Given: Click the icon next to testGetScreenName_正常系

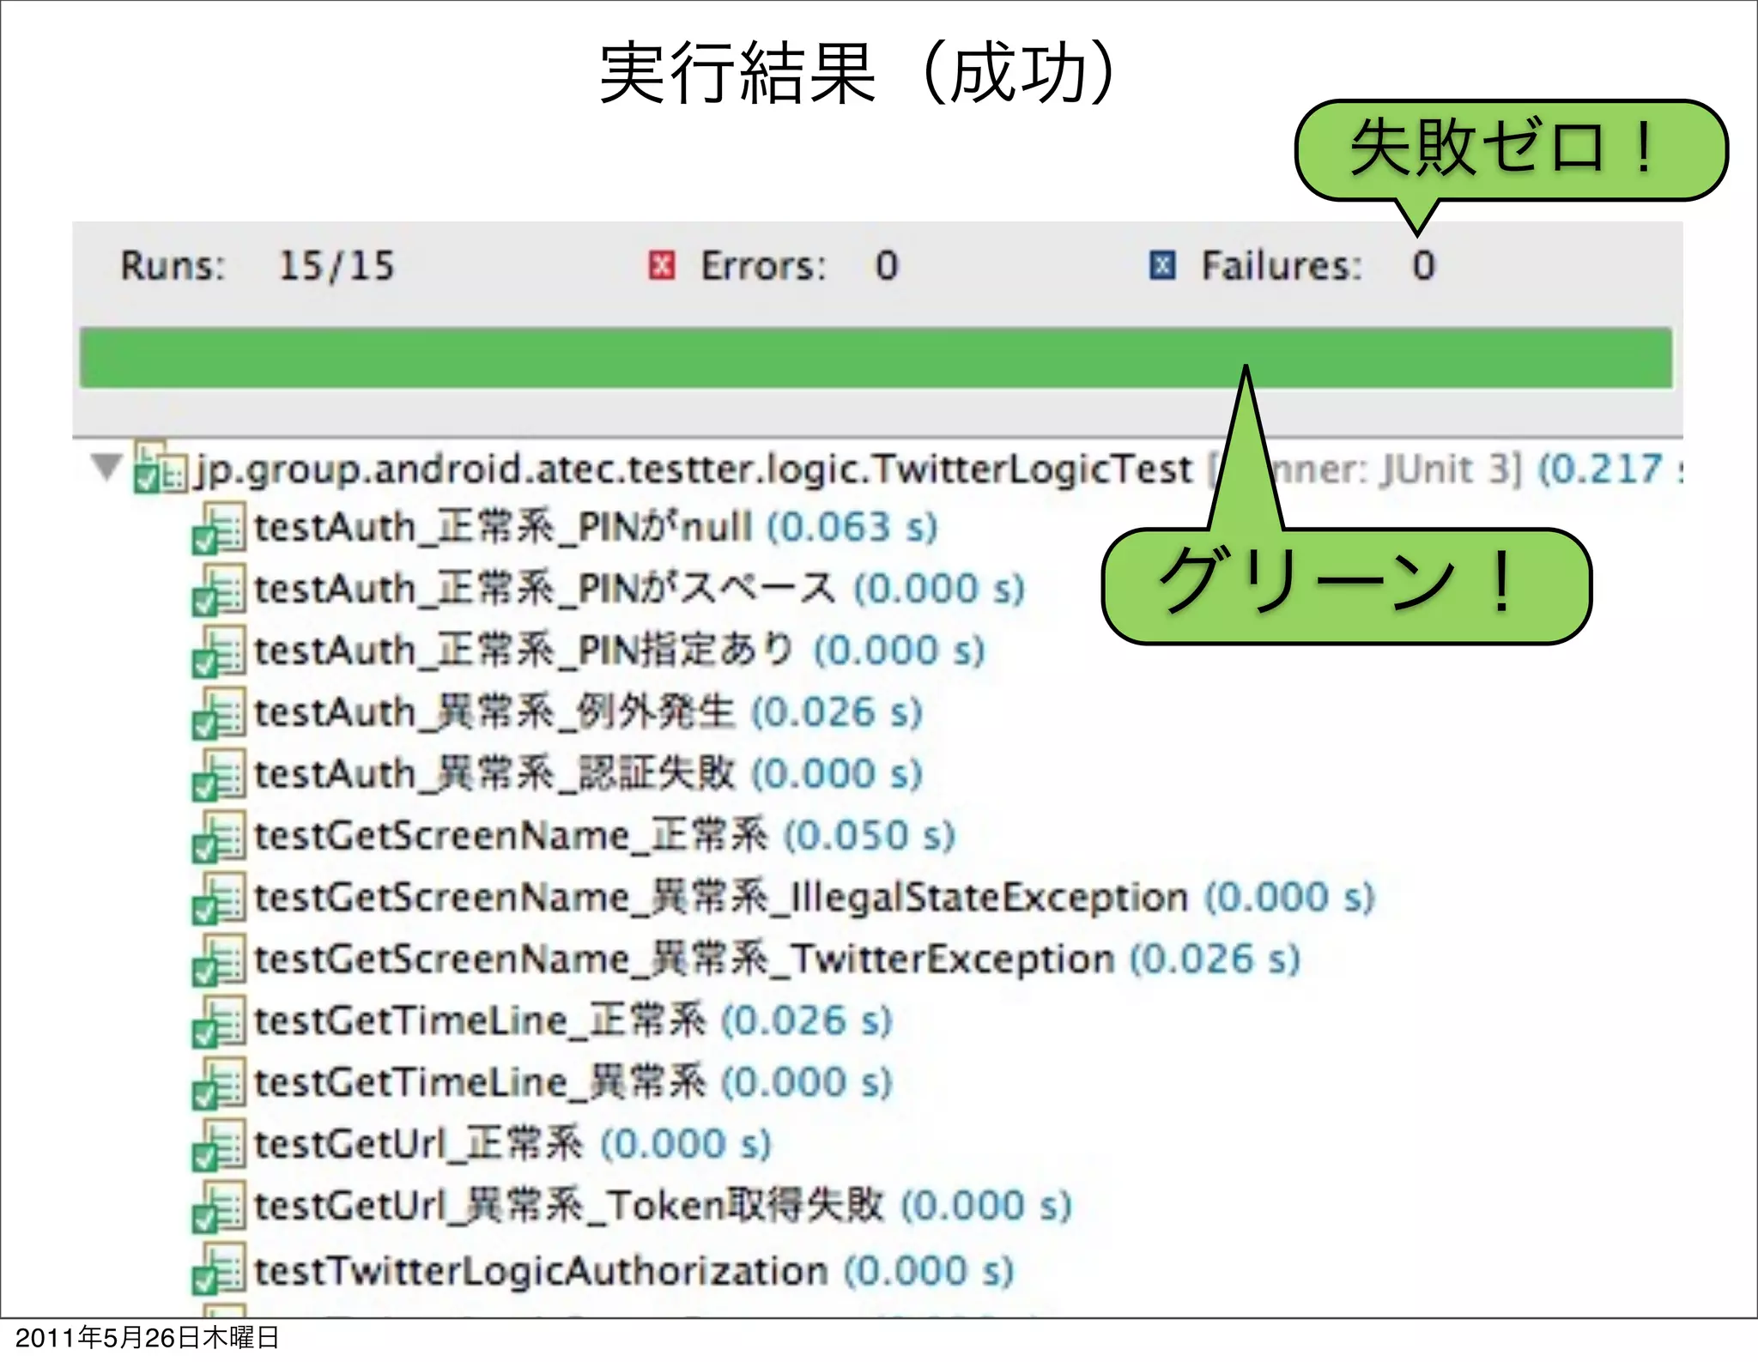Looking at the screenshot, I should point(219,838).
